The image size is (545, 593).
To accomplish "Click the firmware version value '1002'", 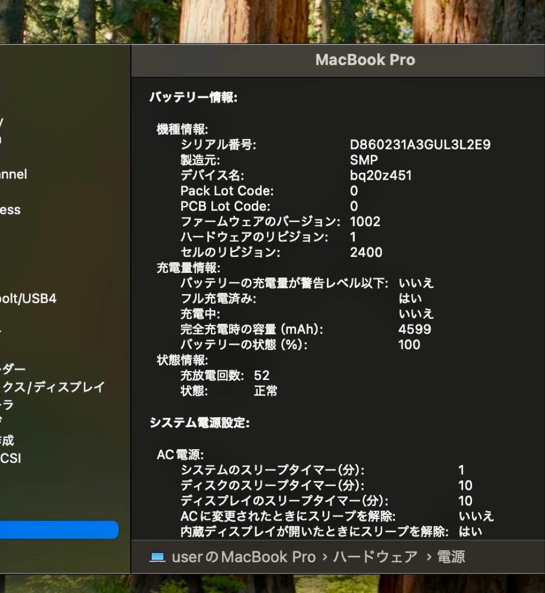I will (x=365, y=222).
